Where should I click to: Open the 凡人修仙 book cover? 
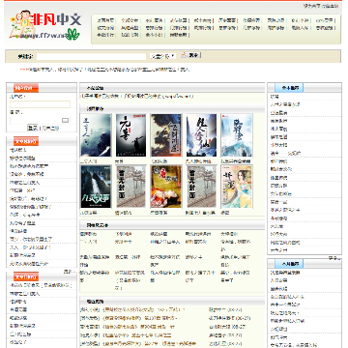point(201,135)
